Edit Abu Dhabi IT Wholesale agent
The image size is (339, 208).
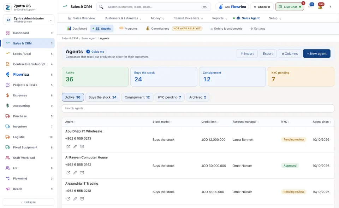(x=75, y=147)
